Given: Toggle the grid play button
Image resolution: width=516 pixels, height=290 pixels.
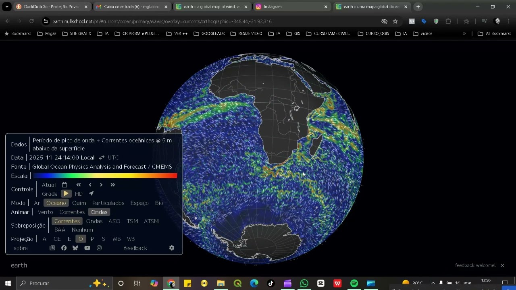Looking at the screenshot, I should coord(66,194).
